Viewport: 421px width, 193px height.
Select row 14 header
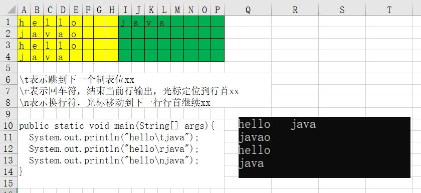tap(9, 171)
